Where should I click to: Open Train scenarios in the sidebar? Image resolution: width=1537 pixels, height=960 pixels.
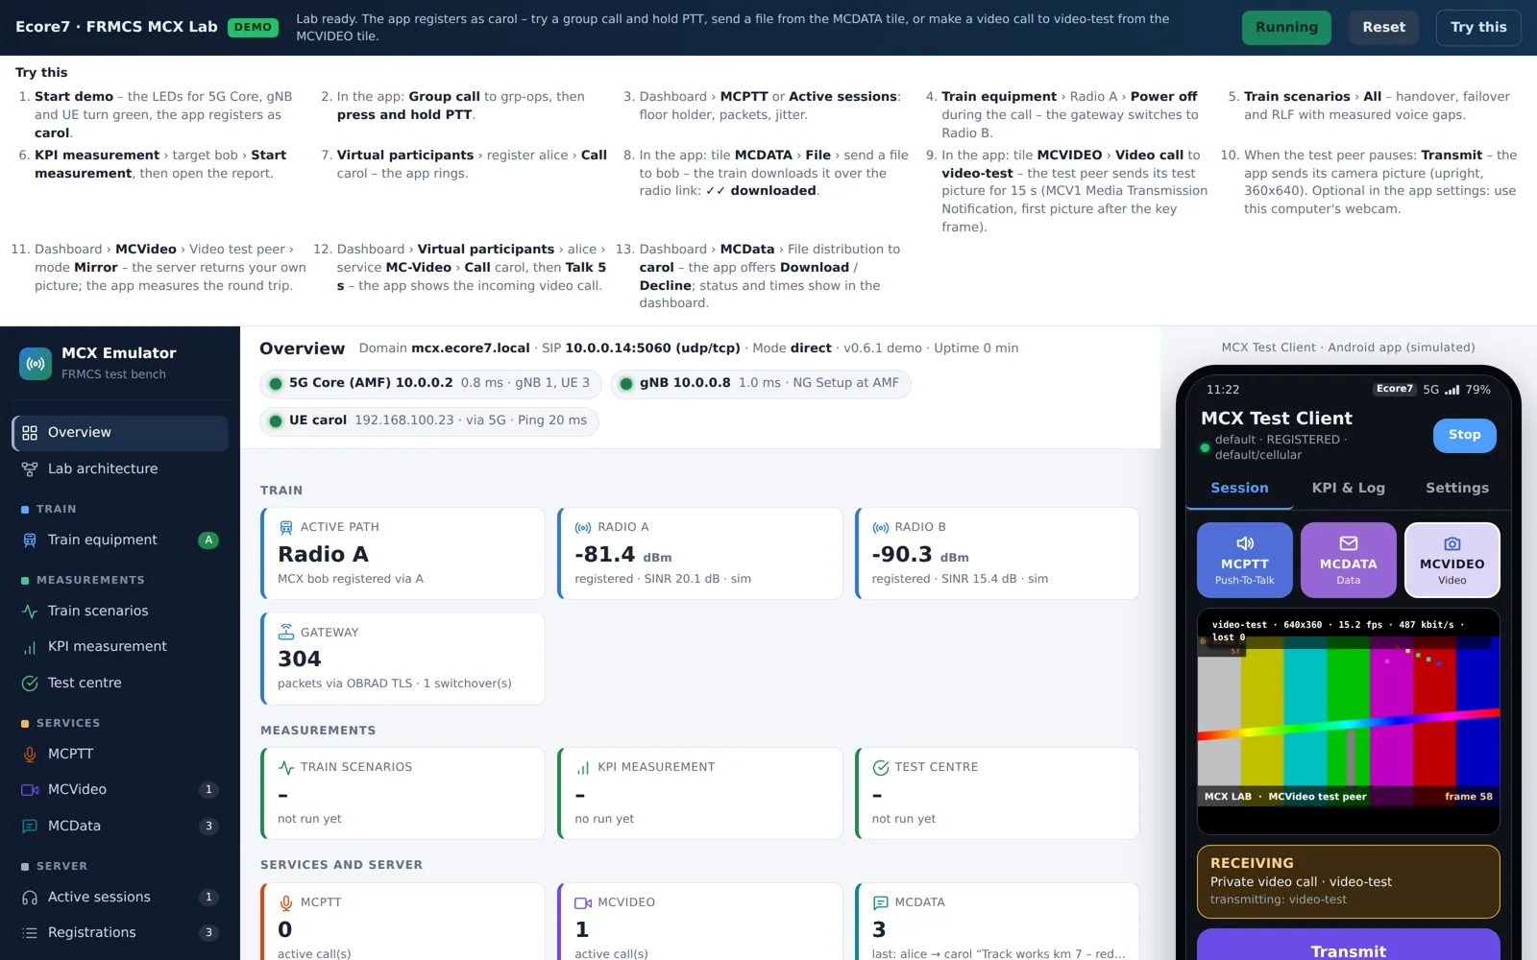pos(120,611)
